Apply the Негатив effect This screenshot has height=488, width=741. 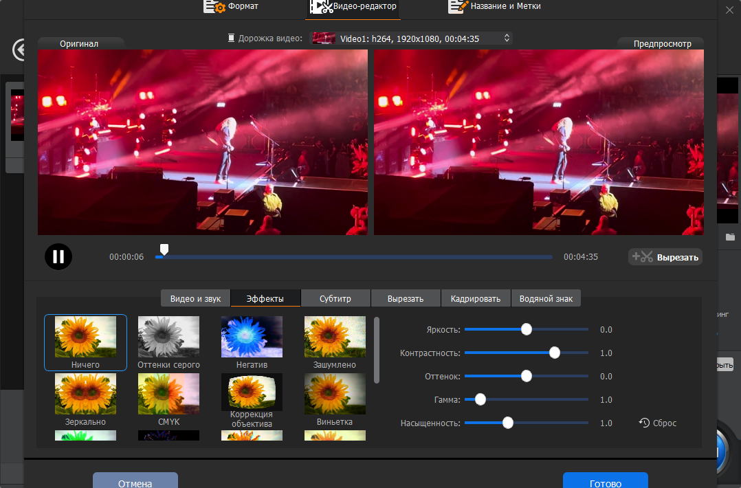(x=252, y=342)
